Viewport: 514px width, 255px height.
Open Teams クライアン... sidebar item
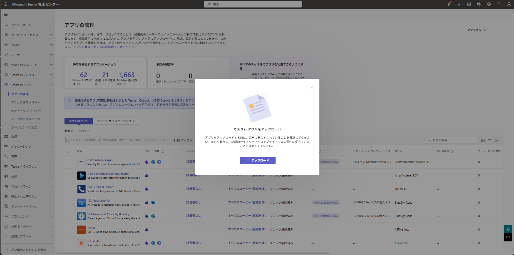pos(24,166)
